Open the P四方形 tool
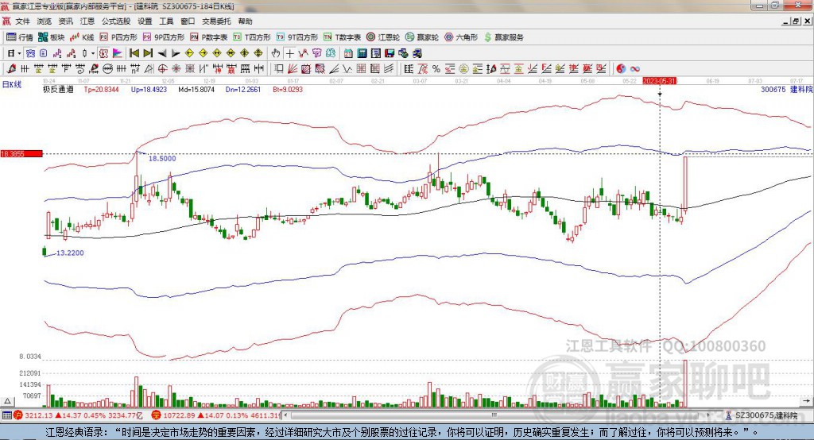814x440 pixels. 118,37
